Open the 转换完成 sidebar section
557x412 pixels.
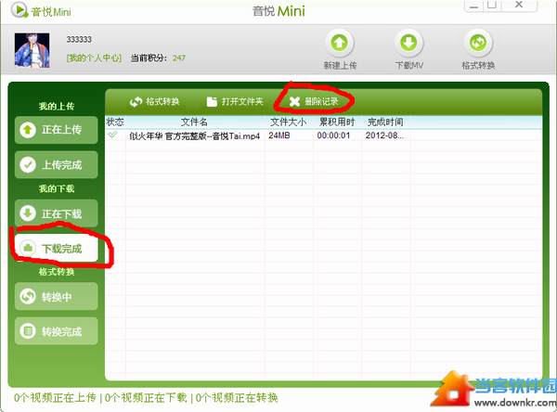coord(56,331)
